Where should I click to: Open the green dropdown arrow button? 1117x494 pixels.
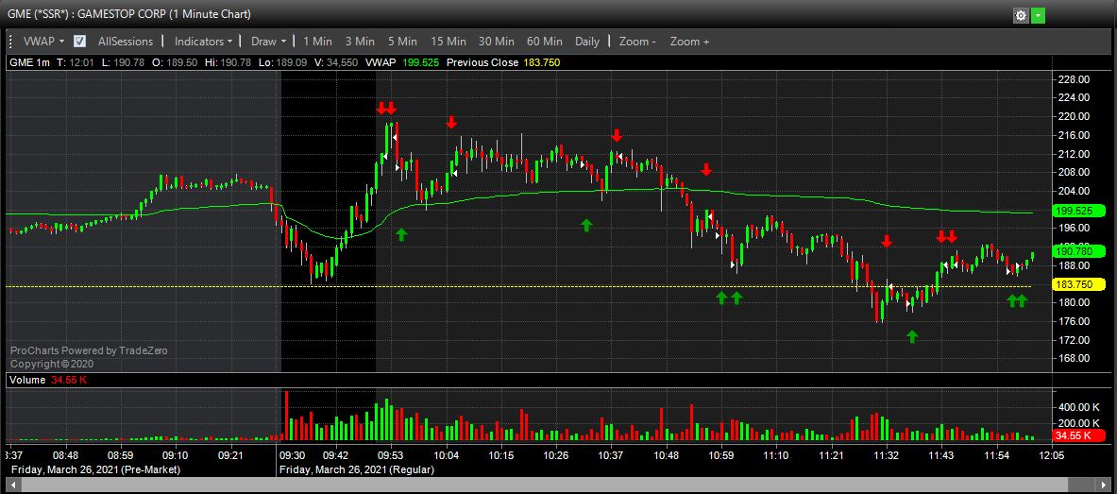[x=1039, y=15]
